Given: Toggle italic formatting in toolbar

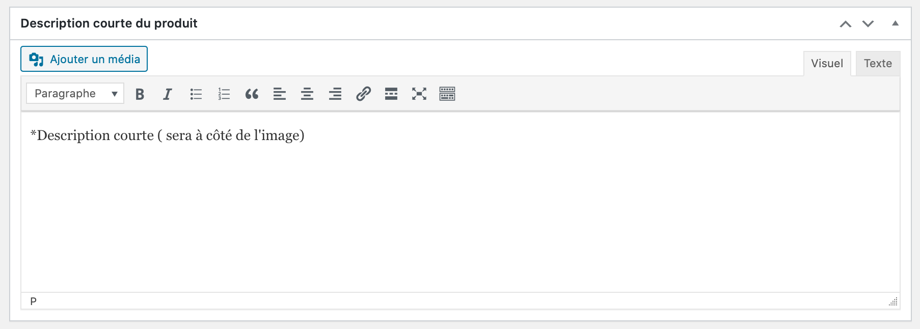Looking at the screenshot, I should [167, 94].
